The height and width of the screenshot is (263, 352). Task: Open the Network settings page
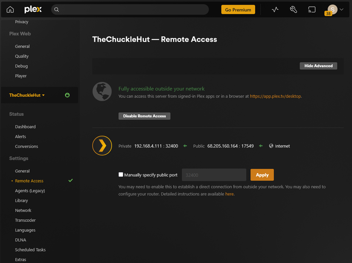23,210
